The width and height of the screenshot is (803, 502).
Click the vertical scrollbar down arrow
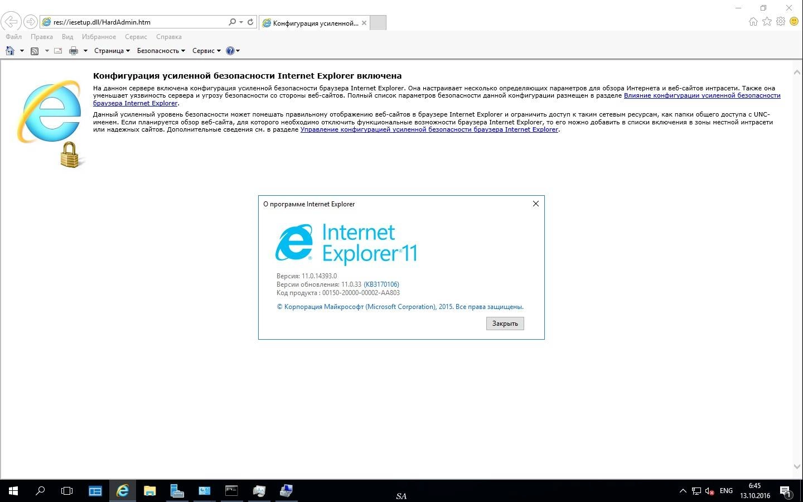click(797, 466)
